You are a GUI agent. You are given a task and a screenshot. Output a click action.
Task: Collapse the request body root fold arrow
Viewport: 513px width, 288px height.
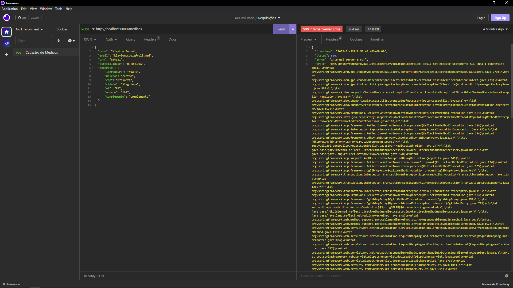coord(93,47)
